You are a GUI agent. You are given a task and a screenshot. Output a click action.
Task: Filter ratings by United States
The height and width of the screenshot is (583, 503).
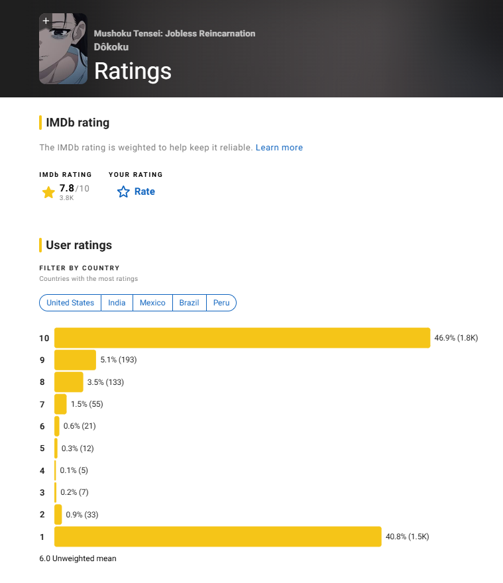point(70,303)
